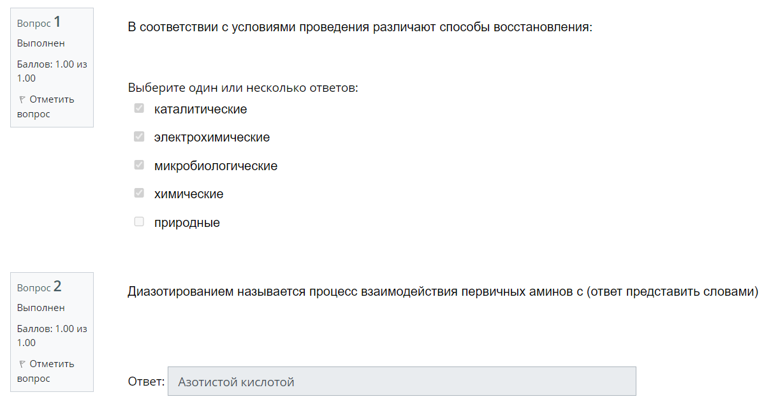Uncheck the 'химические' checkbox
This screenshot has width=769, height=413.
139,193
